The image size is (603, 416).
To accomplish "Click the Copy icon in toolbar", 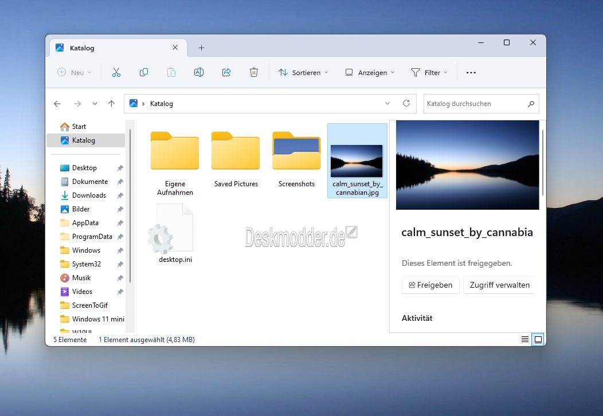I will [x=144, y=72].
